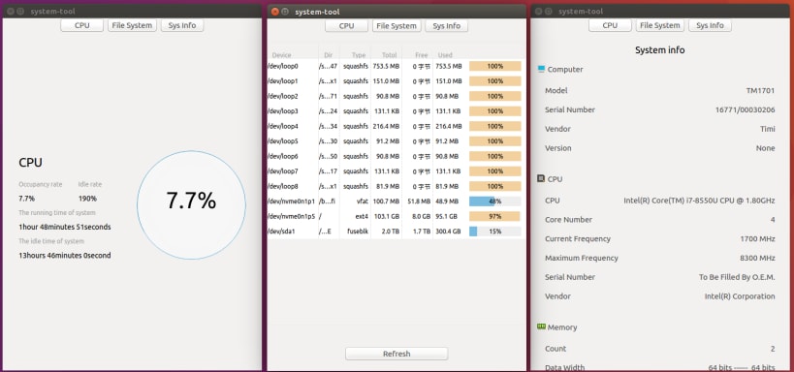Viewport: 794px width, 372px height.
Task: Click the Used column header
Action: coord(445,55)
